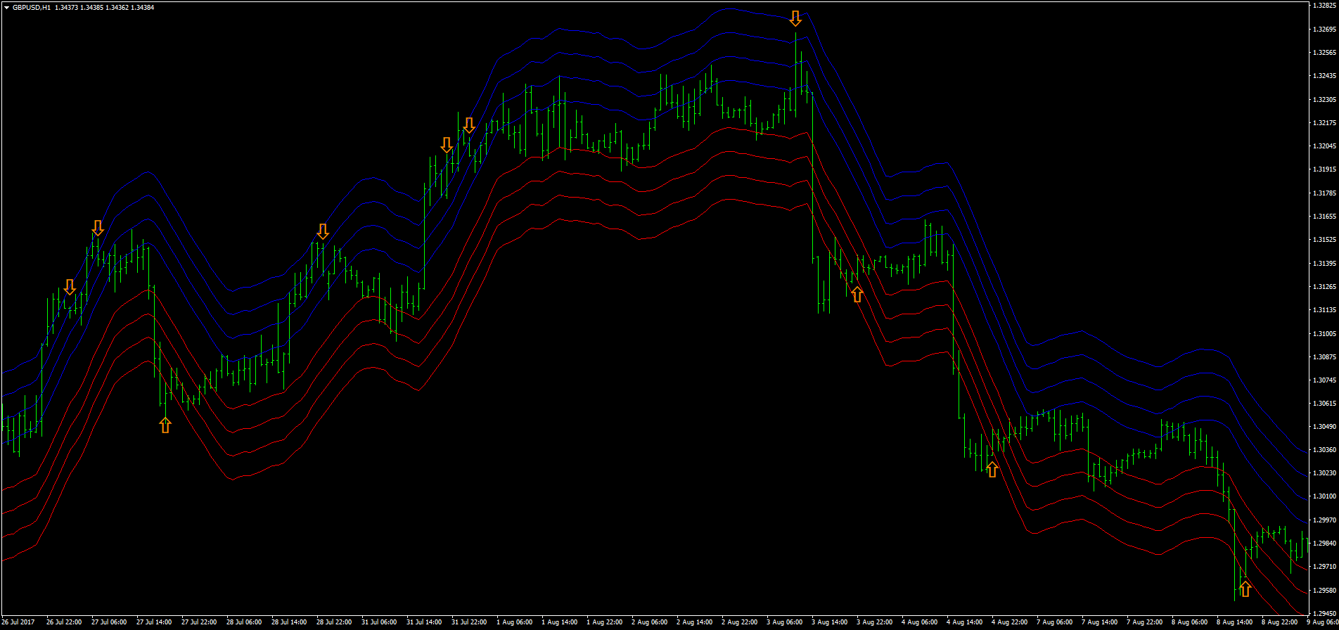Click the 31 Jul 22:00 time label
The height and width of the screenshot is (630, 1339).
(469, 622)
